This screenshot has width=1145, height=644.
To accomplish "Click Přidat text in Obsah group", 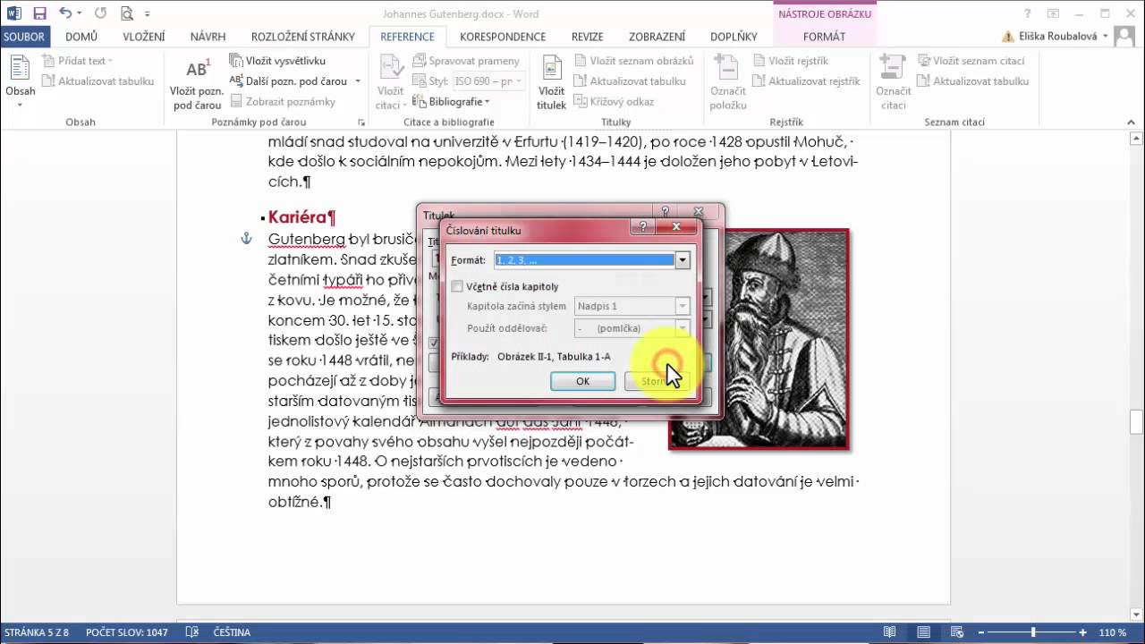I will [79, 61].
